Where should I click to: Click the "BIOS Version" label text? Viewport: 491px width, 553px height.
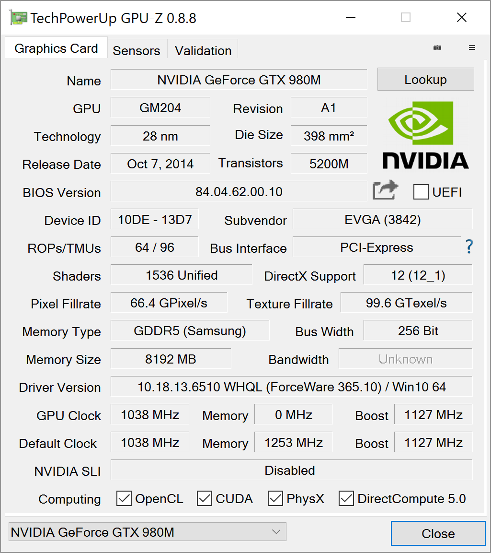[62, 192]
